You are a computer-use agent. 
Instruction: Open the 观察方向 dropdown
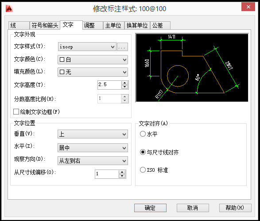point(93,161)
